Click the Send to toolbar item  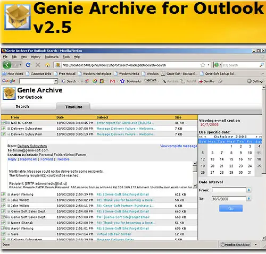[207, 81]
